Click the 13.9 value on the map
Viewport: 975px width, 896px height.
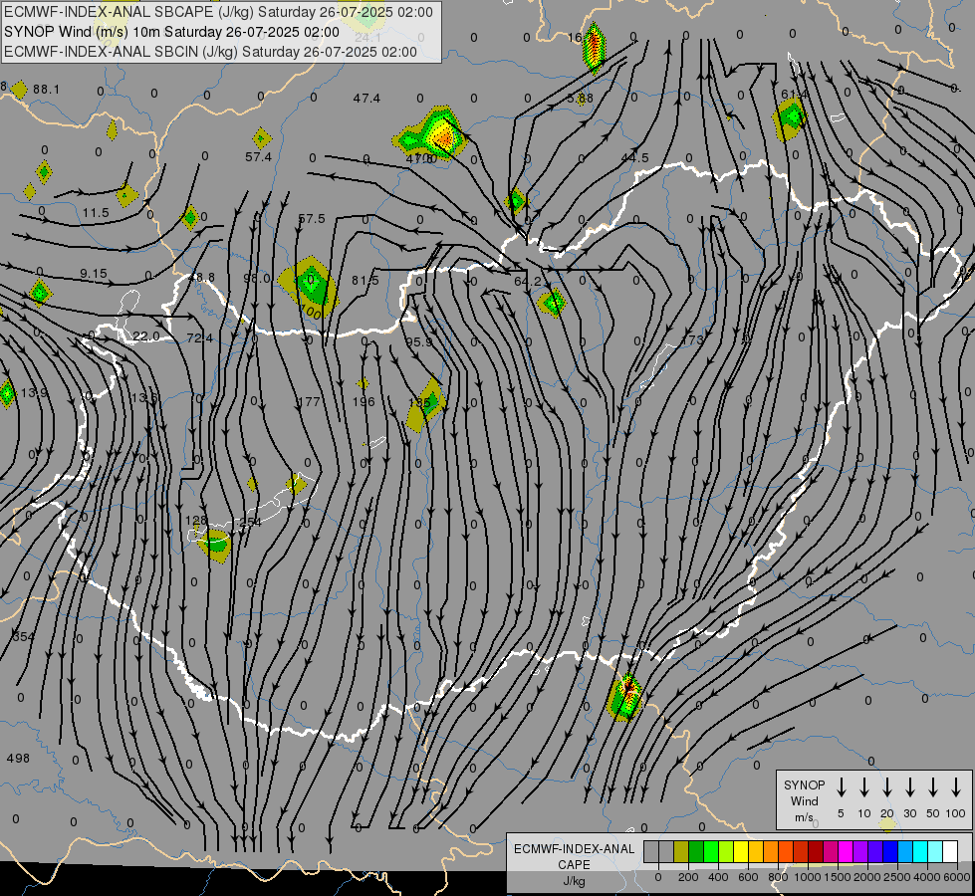coord(34,393)
